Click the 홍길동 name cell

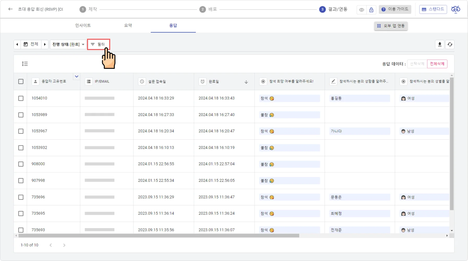coord(360,98)
